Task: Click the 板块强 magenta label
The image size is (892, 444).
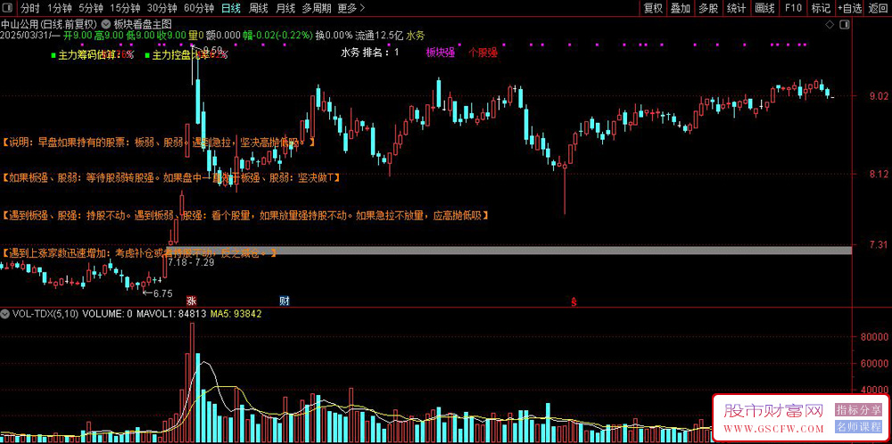Action: click(441, 53)
